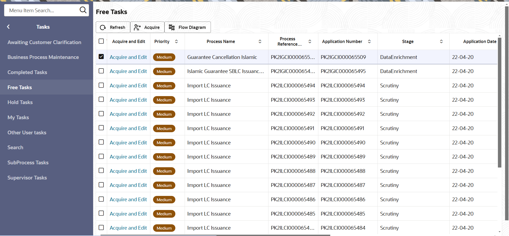The height and width of the screenshot is (236, 509).
Task: Open My Tasks menu item
Action: click(x=18, y=117)
